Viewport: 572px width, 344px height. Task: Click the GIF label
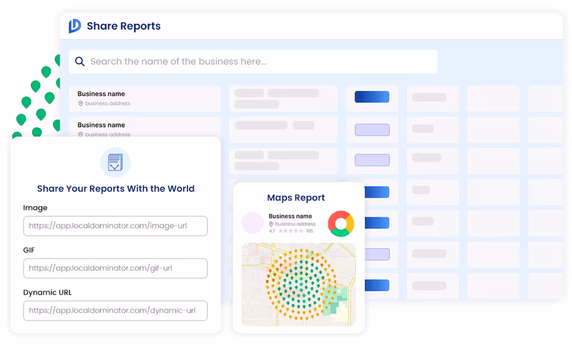(x=29, y=250)
